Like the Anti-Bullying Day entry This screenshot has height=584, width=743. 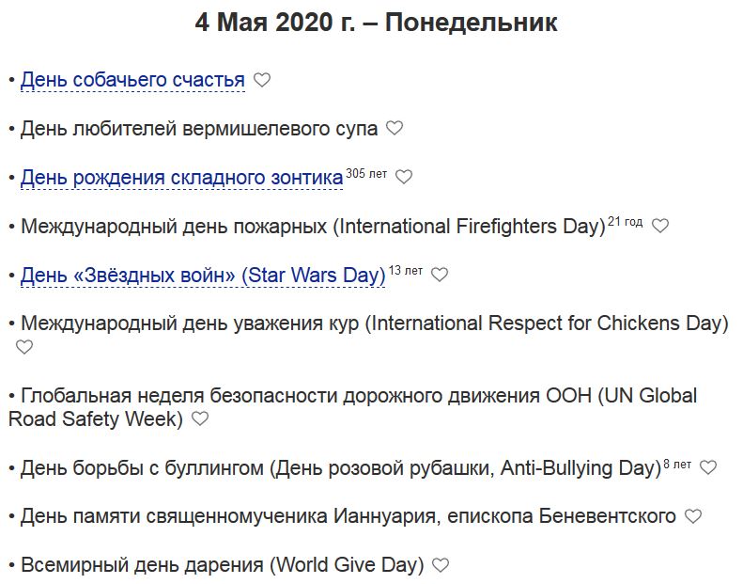[708, 467]
